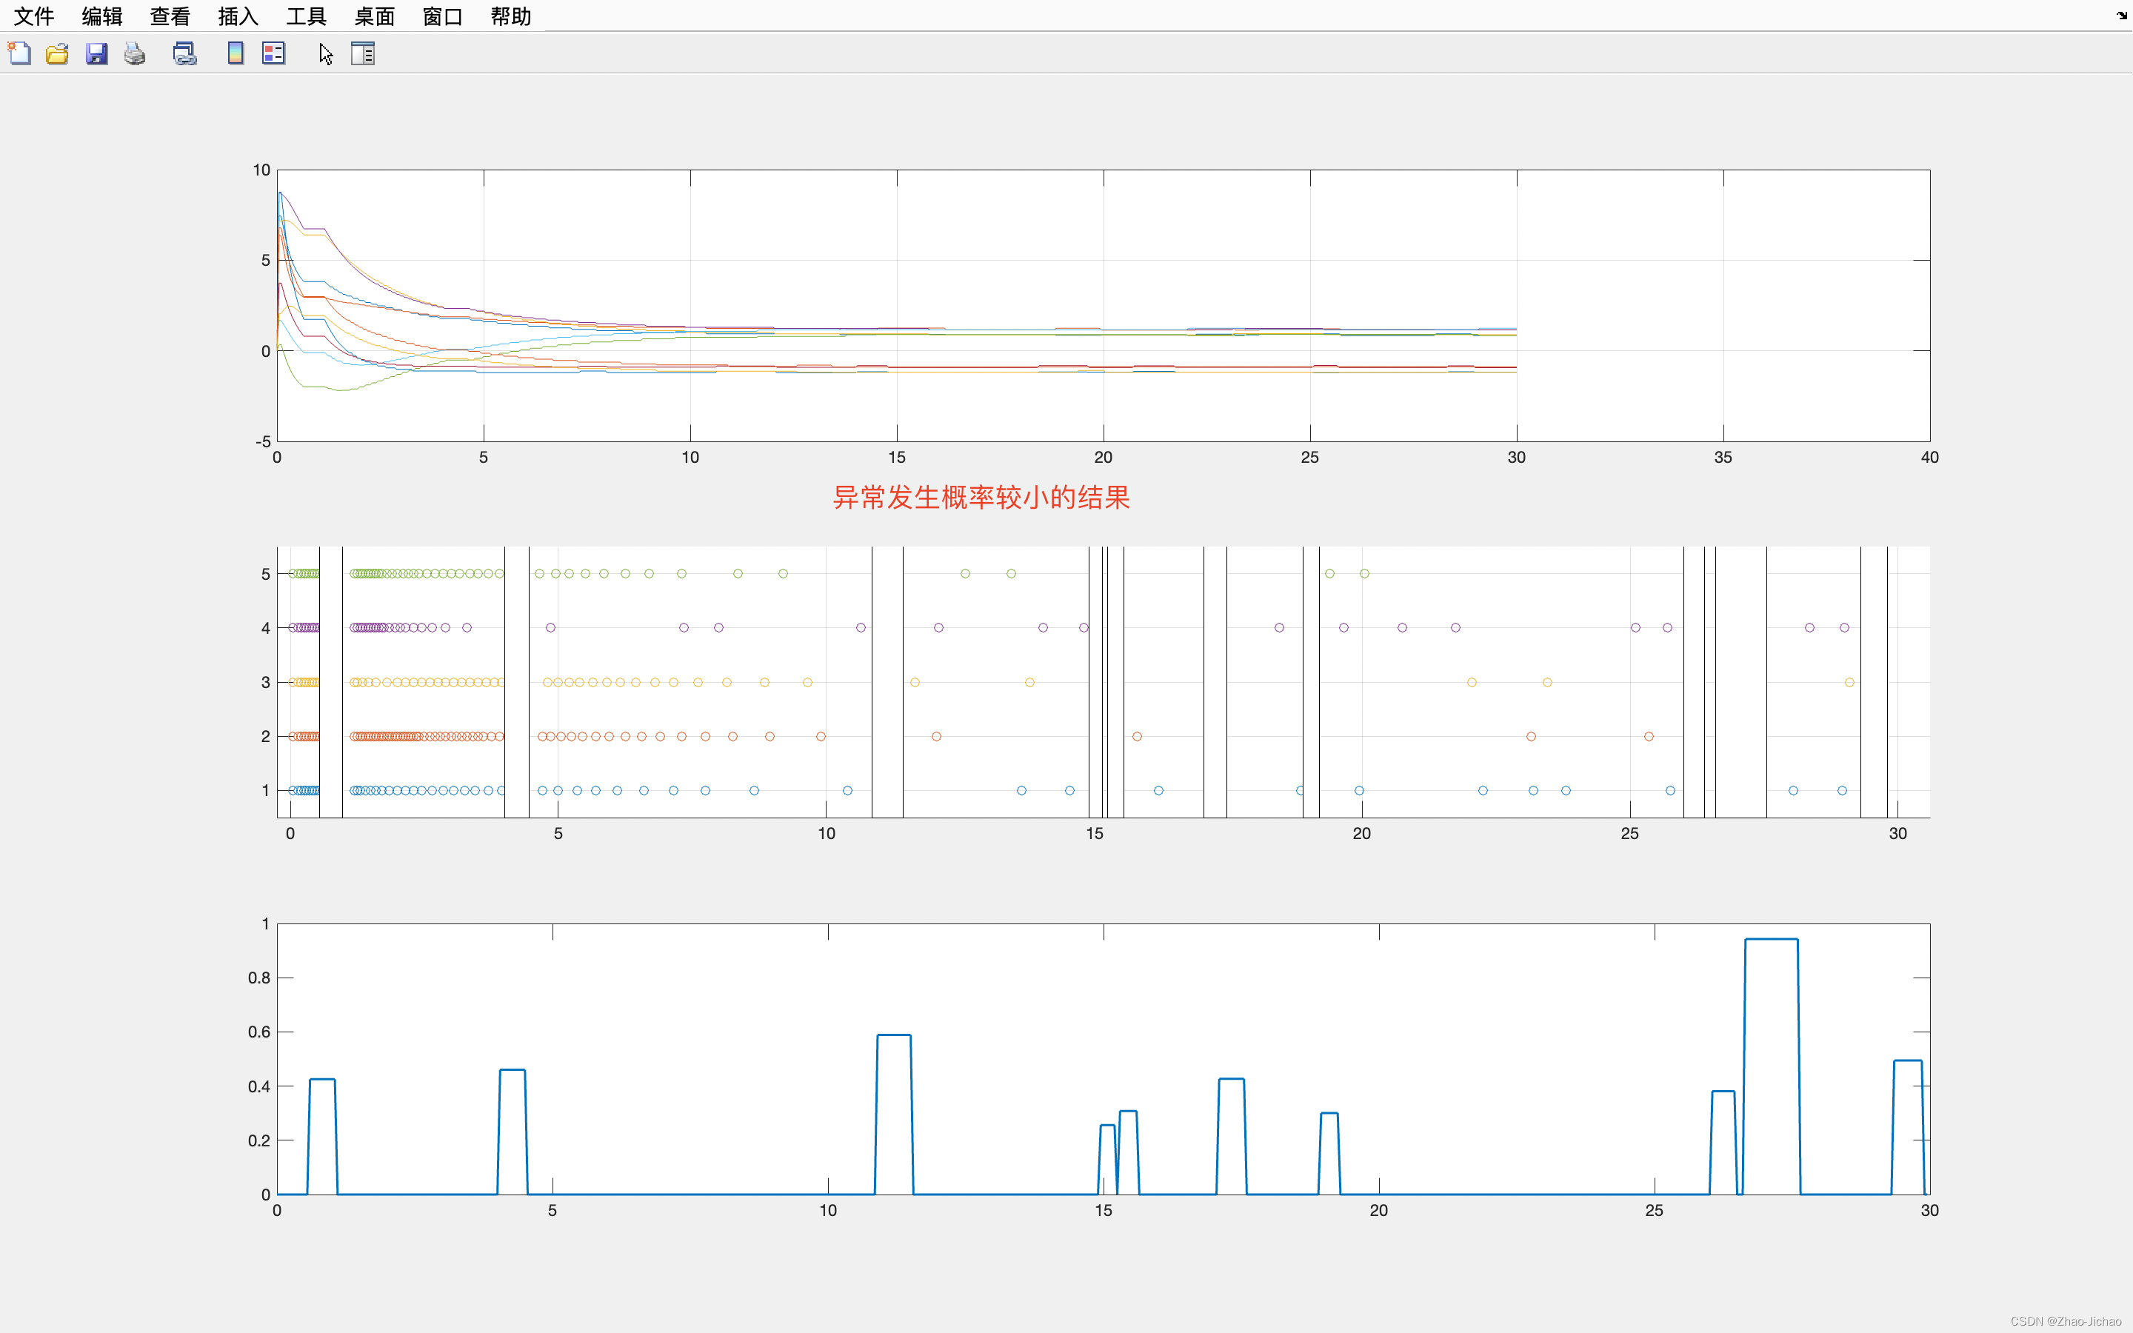Select the red title text 异常发生概率较小的结果
This screenshot has height=1333, width=2133.
(x=981, y=497)
